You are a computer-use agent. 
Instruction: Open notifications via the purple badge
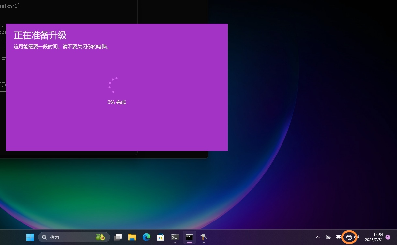[x=388, y=237]
